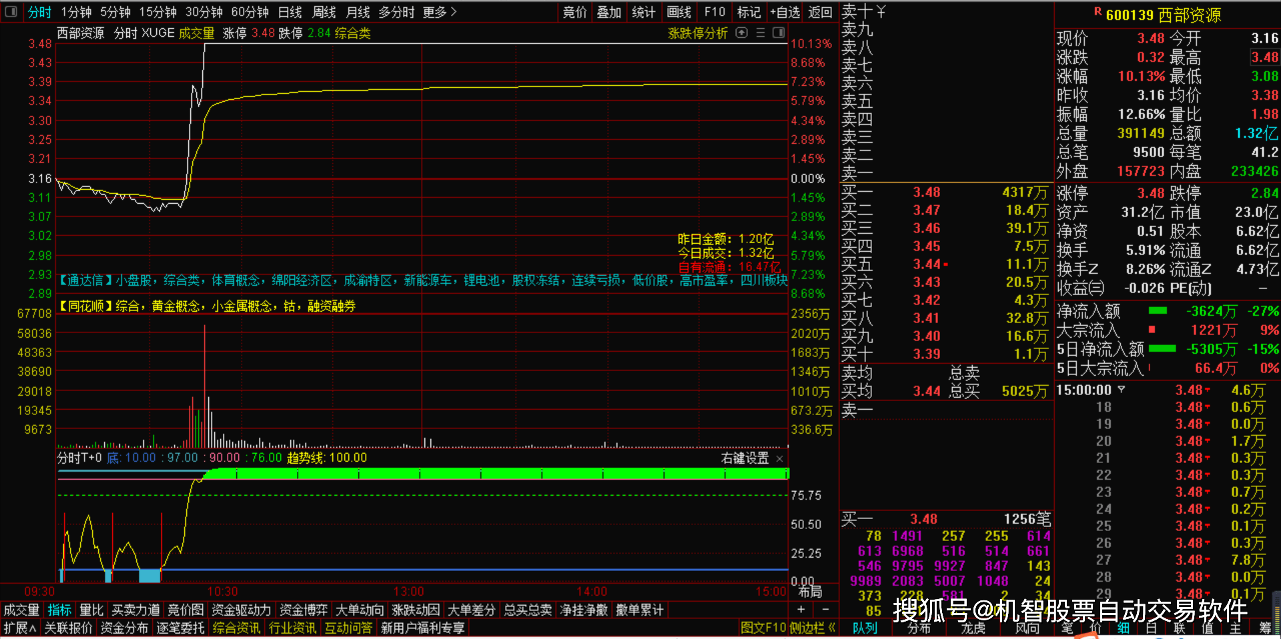The height and width of the screenshot is (639, 1281).
Task: Collapse the 侧边栏 sidebar
Action: [813, 628]
